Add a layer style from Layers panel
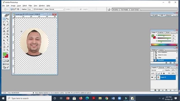The width and height of the screenshot is (180, 101). click(155, 90)
